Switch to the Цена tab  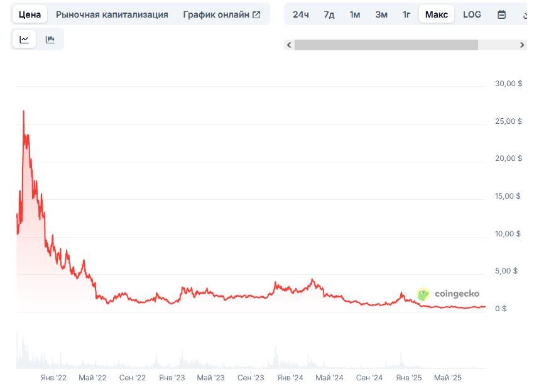[x=30, y=14]
